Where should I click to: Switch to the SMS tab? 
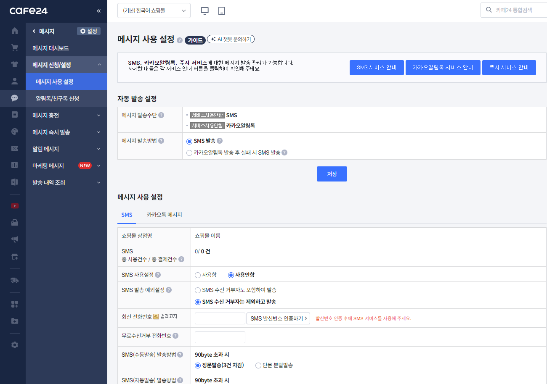[x=127, y=215]
